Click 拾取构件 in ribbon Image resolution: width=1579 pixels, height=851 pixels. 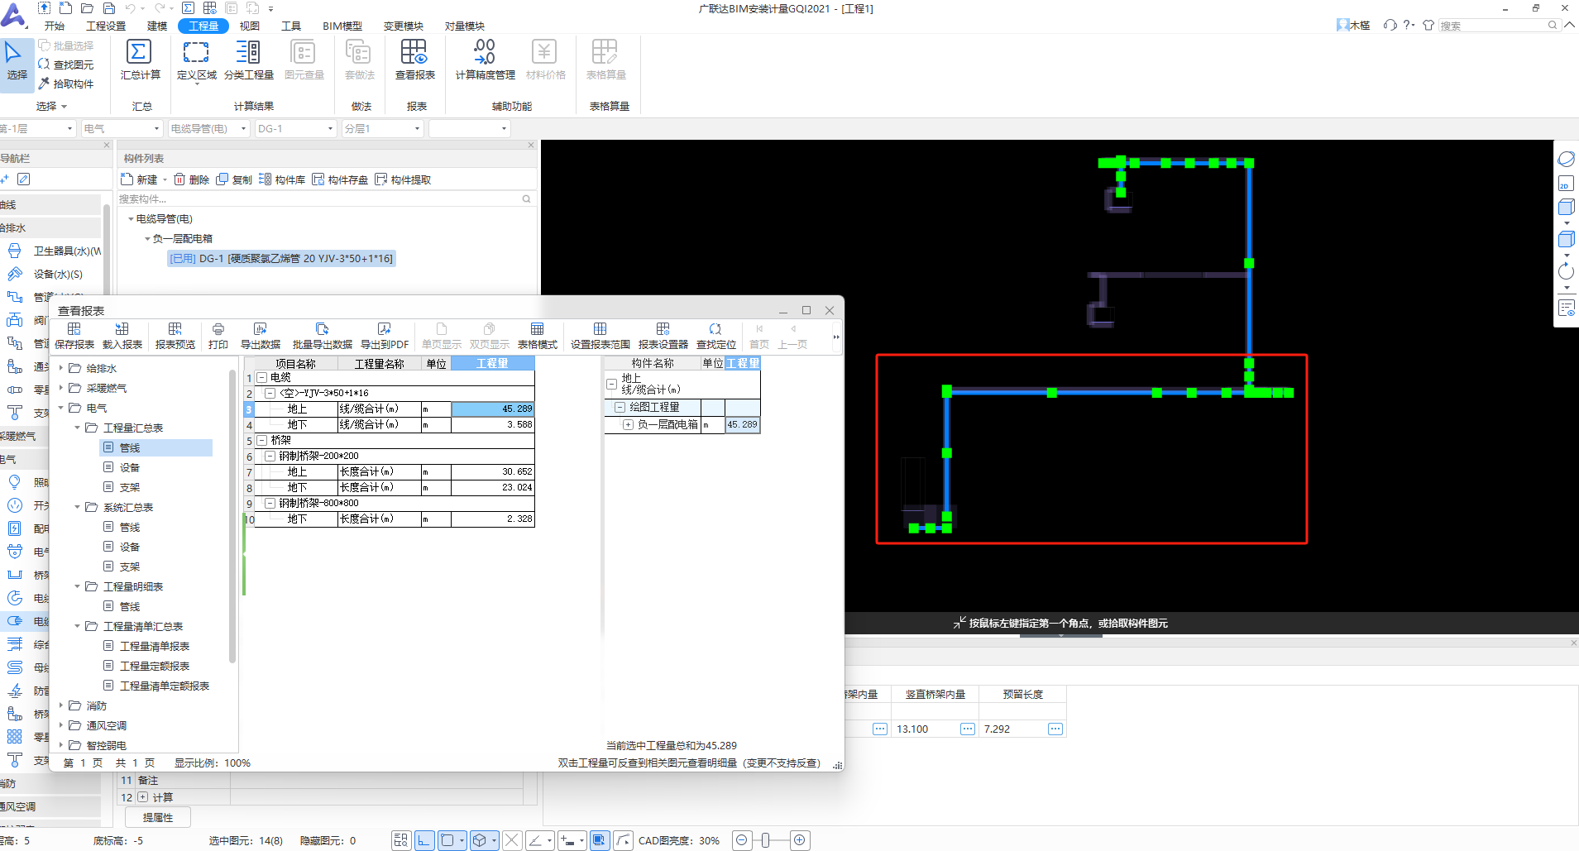tap(66, 84)
